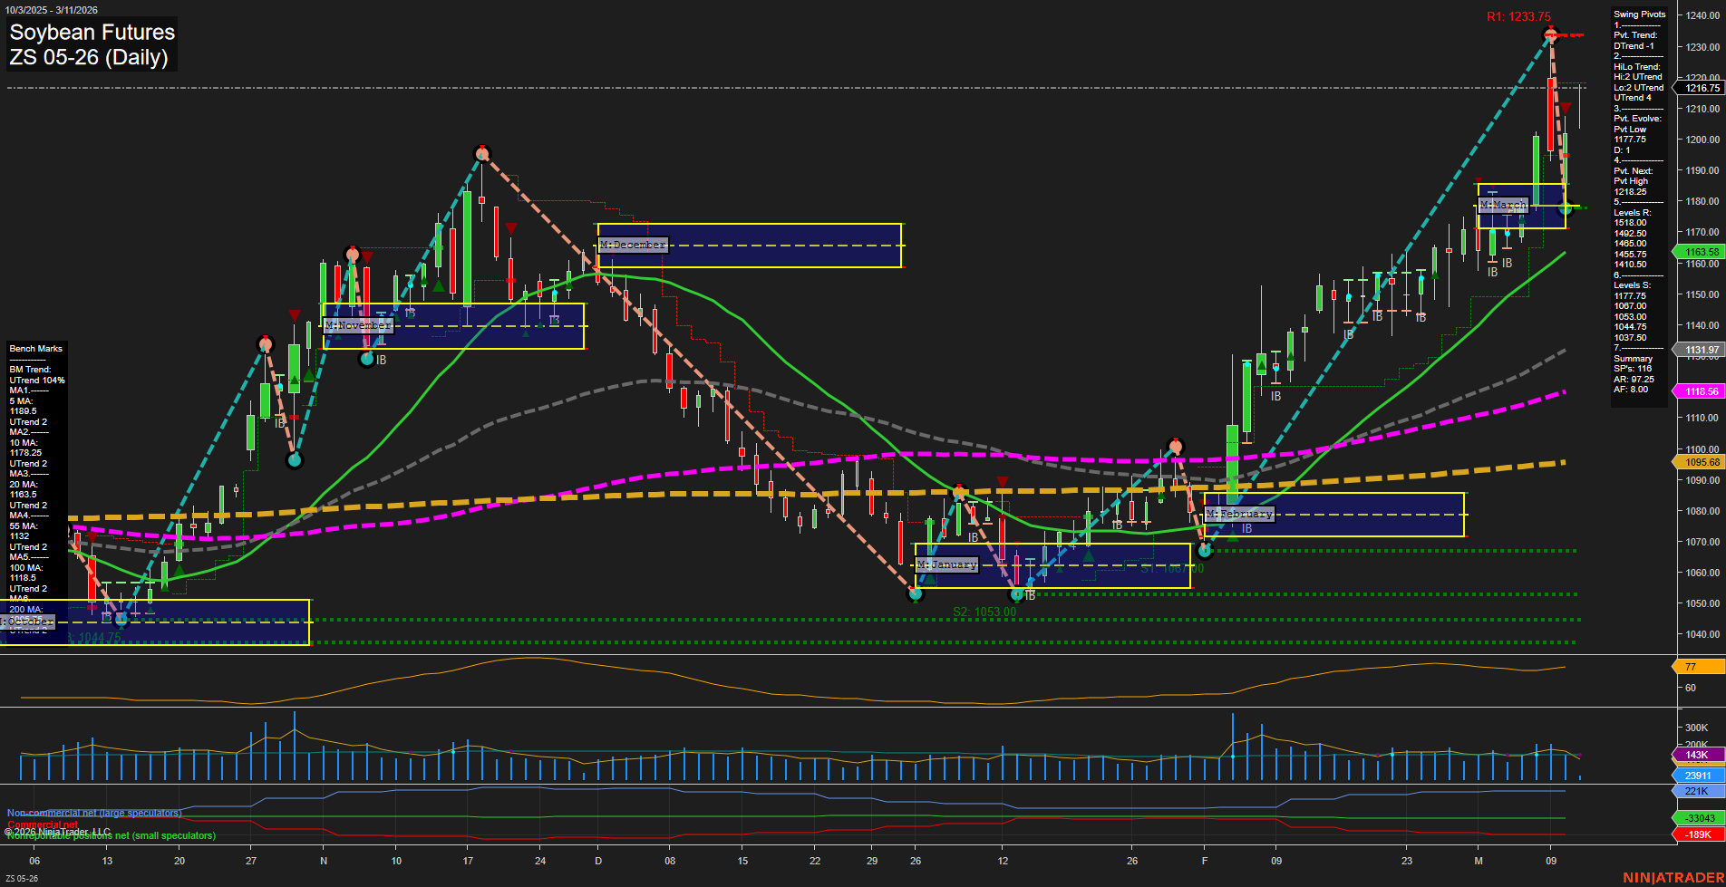Click the Swing Pivots panel header

pos(1639,14)
